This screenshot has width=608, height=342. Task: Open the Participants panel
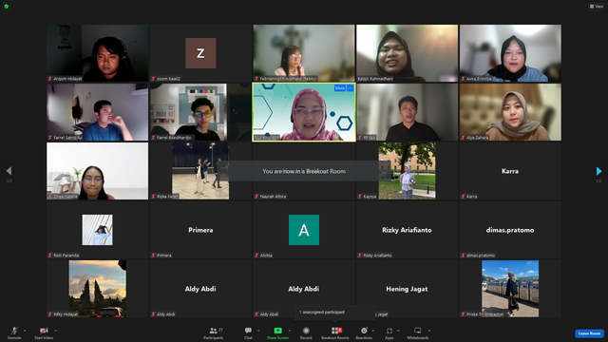[x=213, y=332]
